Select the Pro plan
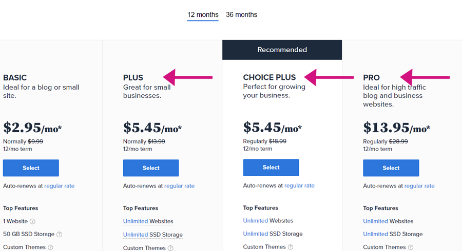The image size is (462, 251). coord(391,168)
